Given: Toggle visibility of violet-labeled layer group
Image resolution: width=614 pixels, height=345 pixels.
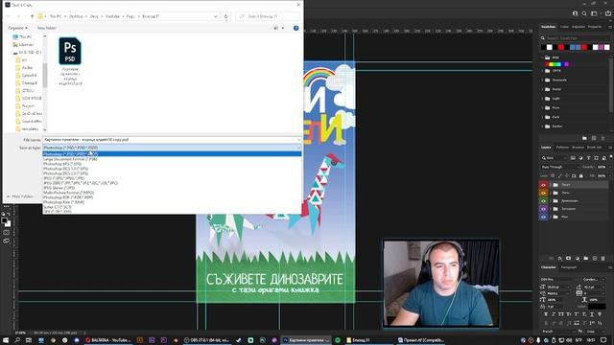Looking at the screenshot, I should 543,209.
